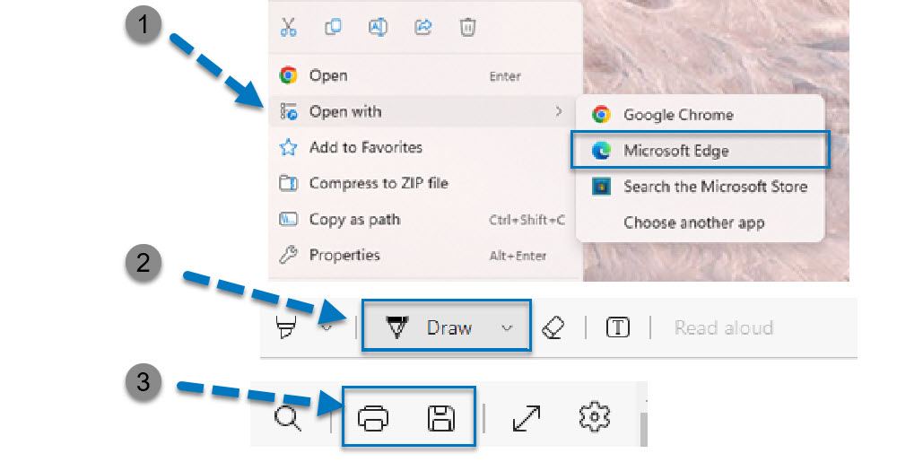The height and width of the screenshot is (462, 897).
Task: Click the Open with list icon
Action: (288, 111)
